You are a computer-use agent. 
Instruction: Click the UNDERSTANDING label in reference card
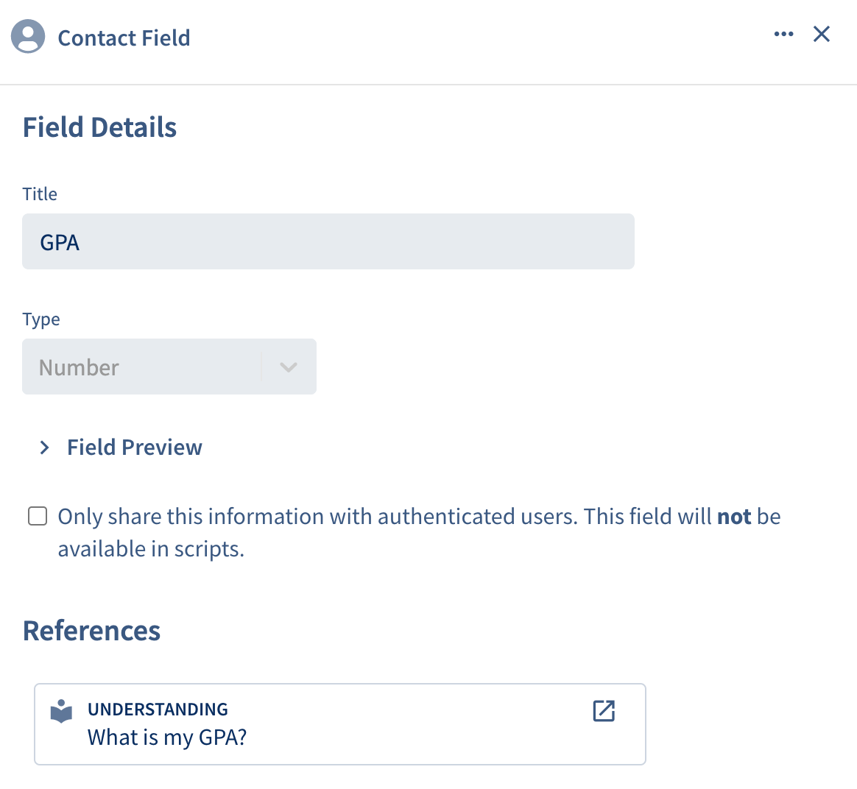pos(158,710)
